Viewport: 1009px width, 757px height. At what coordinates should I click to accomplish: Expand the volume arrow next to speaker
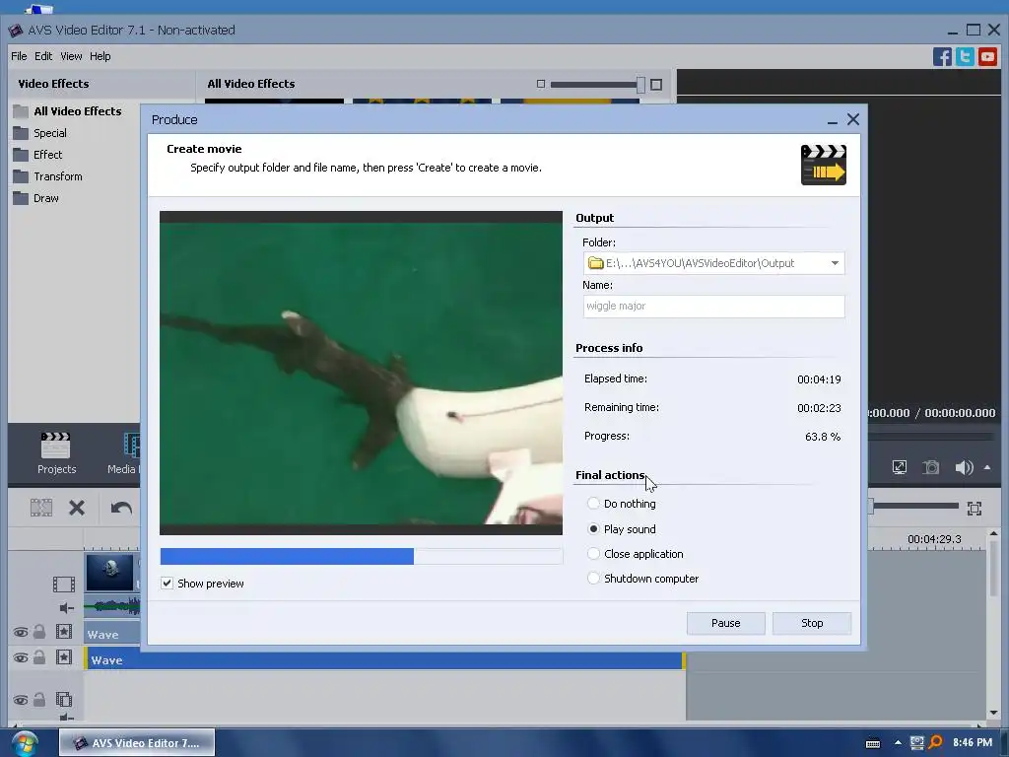987,467
